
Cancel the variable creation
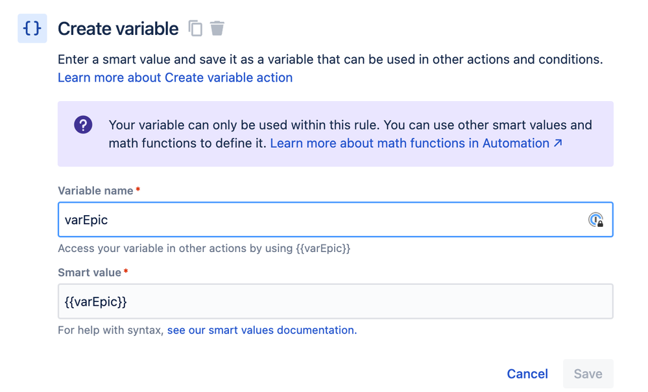[527, 374]
